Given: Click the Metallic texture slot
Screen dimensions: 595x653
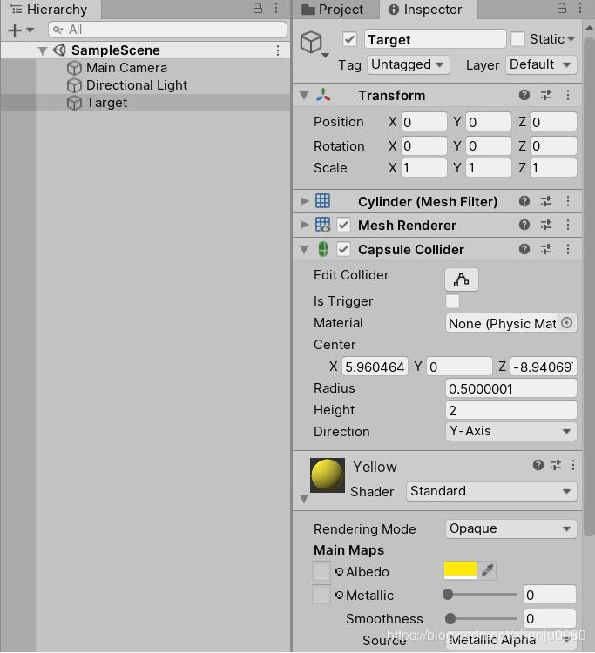Looking at the screenshot, I should 321,595.
